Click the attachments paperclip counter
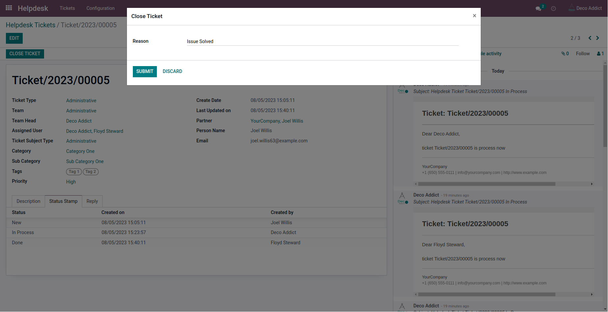The image size is (608, 312). pyautogui.click(x=565, y=54)
